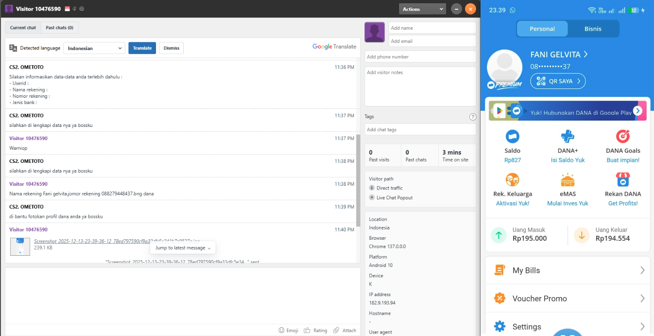Open the Actions dropdown in chat header
This screenshot has width=654, height=336.
coord(422,9)
